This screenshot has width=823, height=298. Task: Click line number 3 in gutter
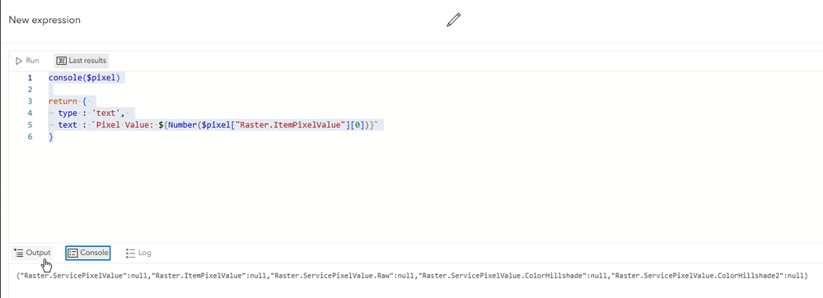click(30, 101)
